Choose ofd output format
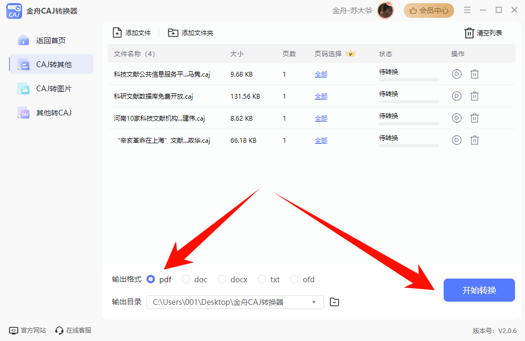 [295, 279]
